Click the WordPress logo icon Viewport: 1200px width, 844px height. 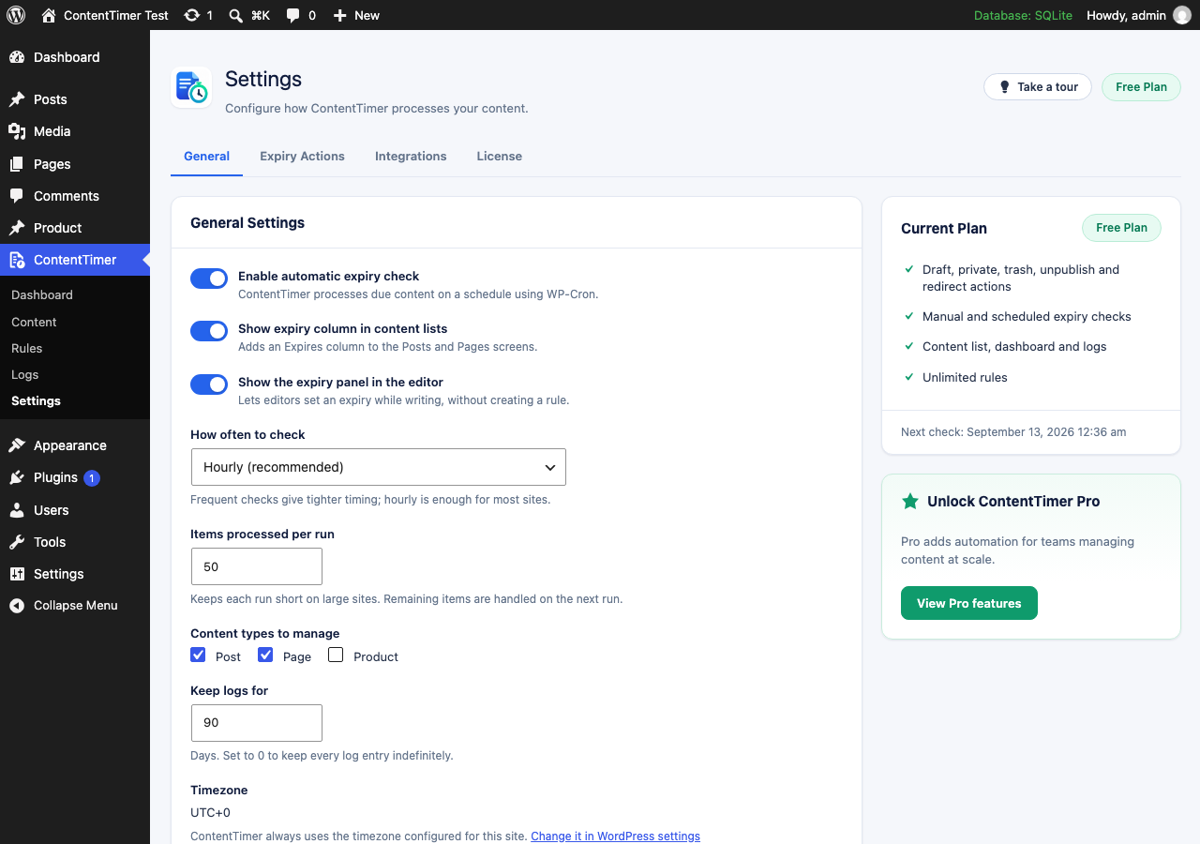click(x=16, y=15)
